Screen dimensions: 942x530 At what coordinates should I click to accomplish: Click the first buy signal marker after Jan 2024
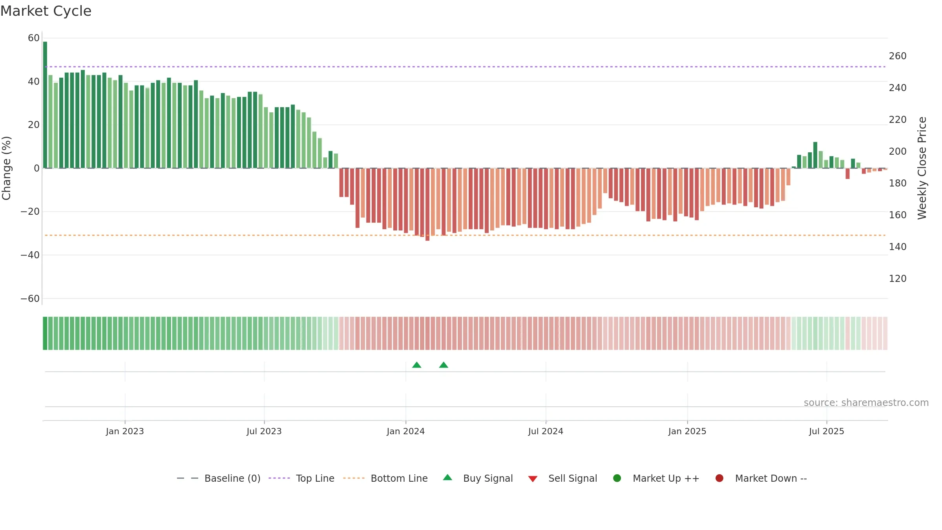(x=417, y=365)
